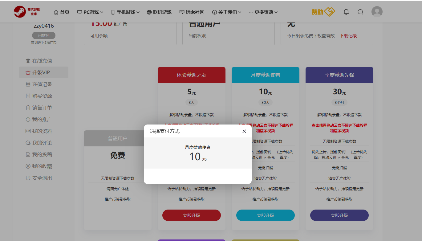Click the search magnifier icon
Viewport: 422px width, 241px height.
(x=360, y=12)
